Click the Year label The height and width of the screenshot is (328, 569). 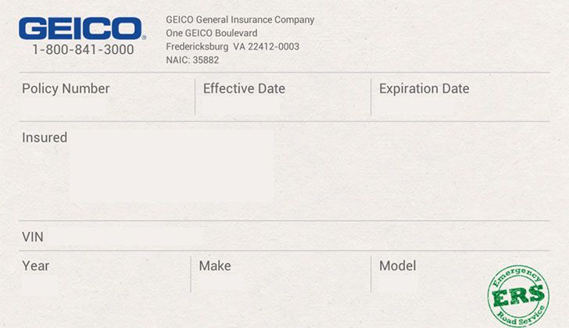pyautogui.click(x=36, y=266)
